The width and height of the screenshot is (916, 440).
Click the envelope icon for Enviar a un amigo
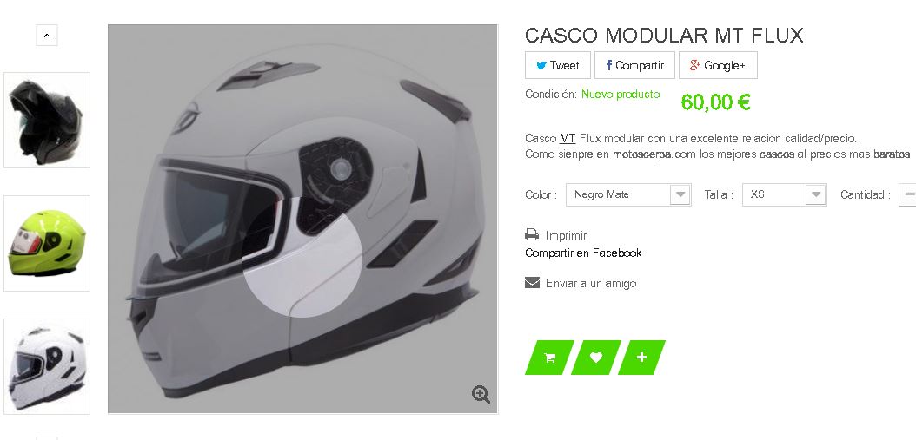[x=532, y=283]
